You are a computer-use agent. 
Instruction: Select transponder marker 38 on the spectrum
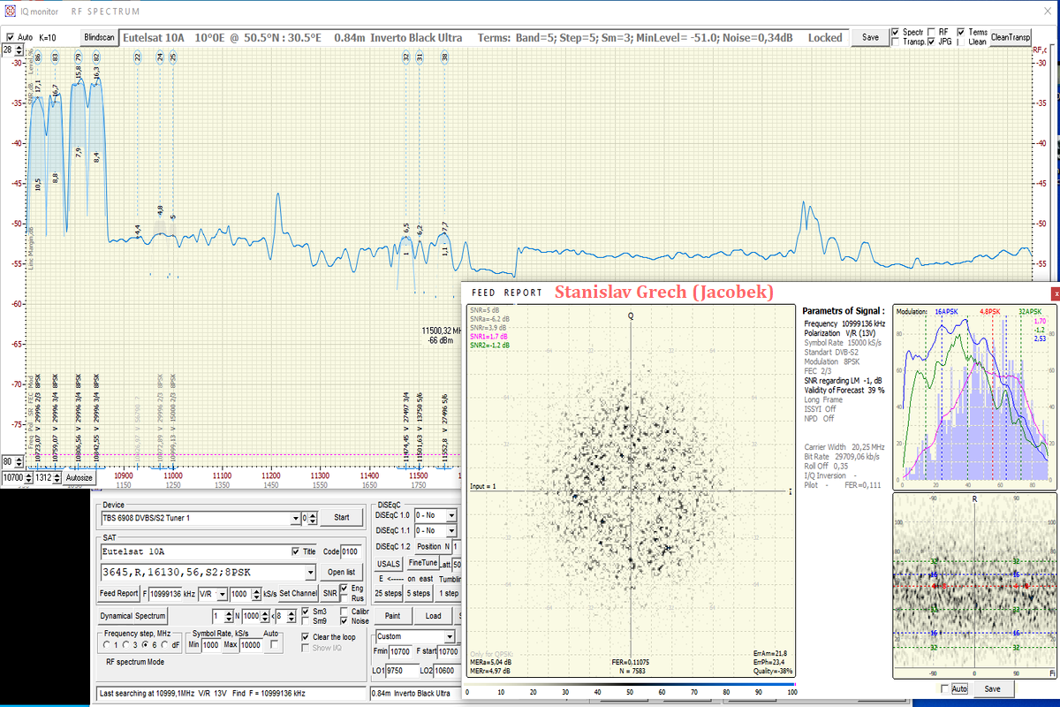click(444, 57)
